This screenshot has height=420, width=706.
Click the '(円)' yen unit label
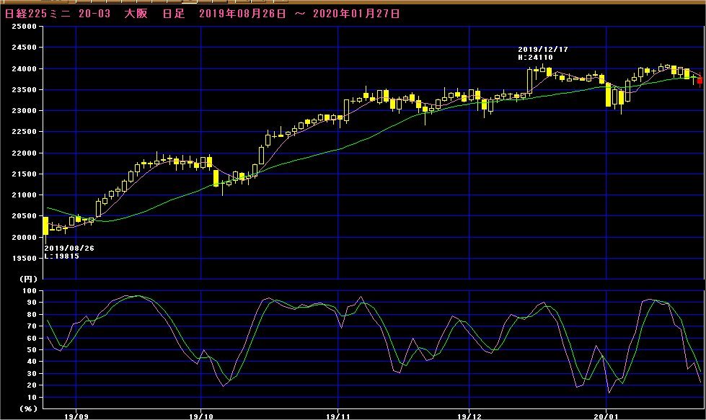[x=28, y=280]
